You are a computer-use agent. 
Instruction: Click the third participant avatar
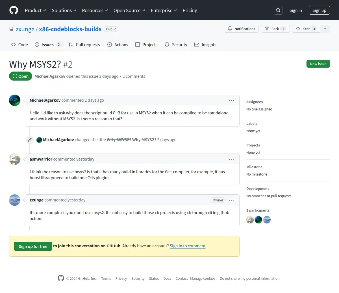tap(267, 220)
